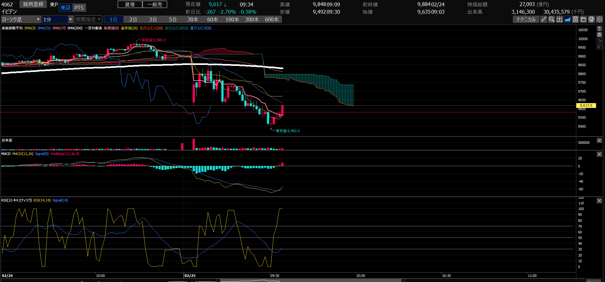Open the ローソク足 chart type dropdown
This screenshot has width=605, height=282.
21,19
